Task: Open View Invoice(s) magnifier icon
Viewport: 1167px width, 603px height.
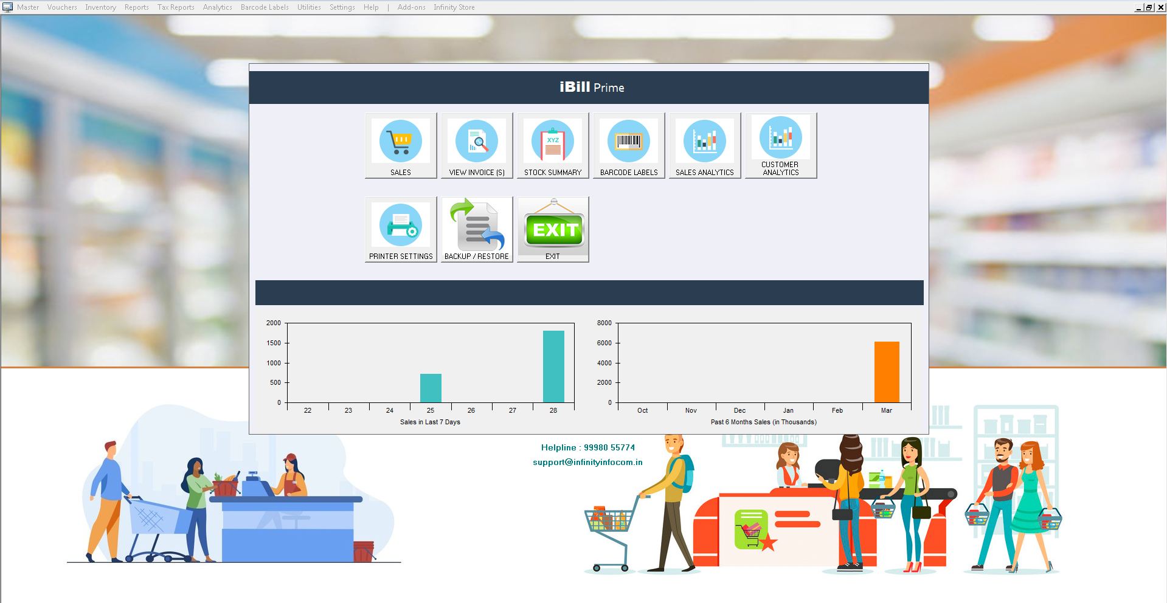Action: tap(477, 145)
